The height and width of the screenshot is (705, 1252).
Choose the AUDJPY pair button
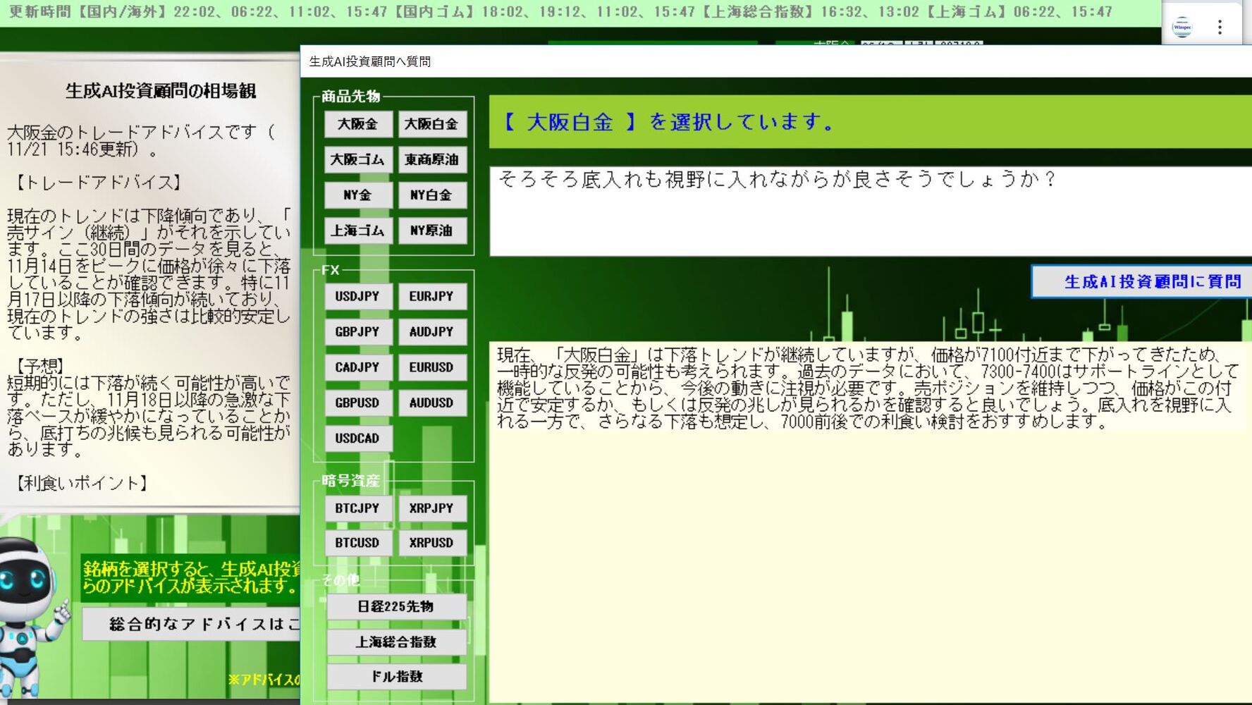(431, 331)
